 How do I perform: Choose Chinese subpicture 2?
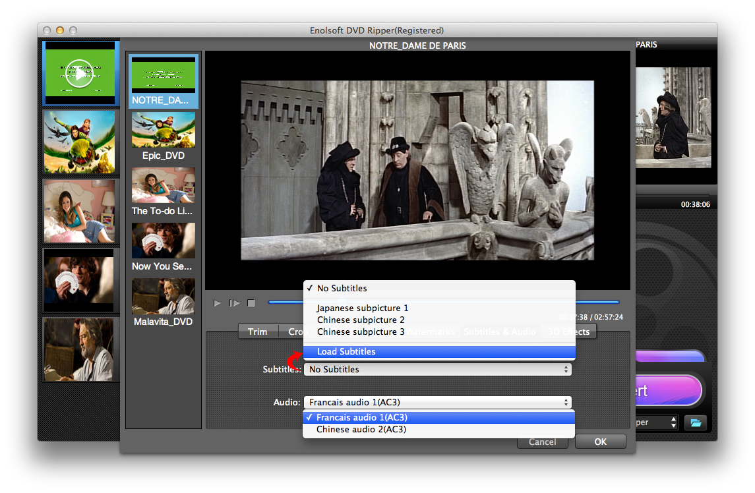(439, 320)
